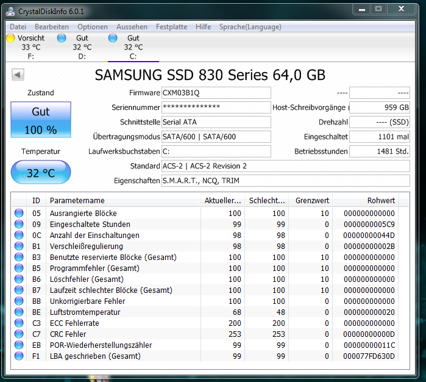Viewport: 426px width, 382px height.
Task: Close the CrystalDiskInfo window
Action: (401, 9)
